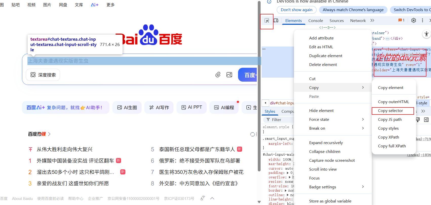This screenshot has height=205, width=431.
Task: Expand the 百度热搜 chevron
Action: pos(49,134)
